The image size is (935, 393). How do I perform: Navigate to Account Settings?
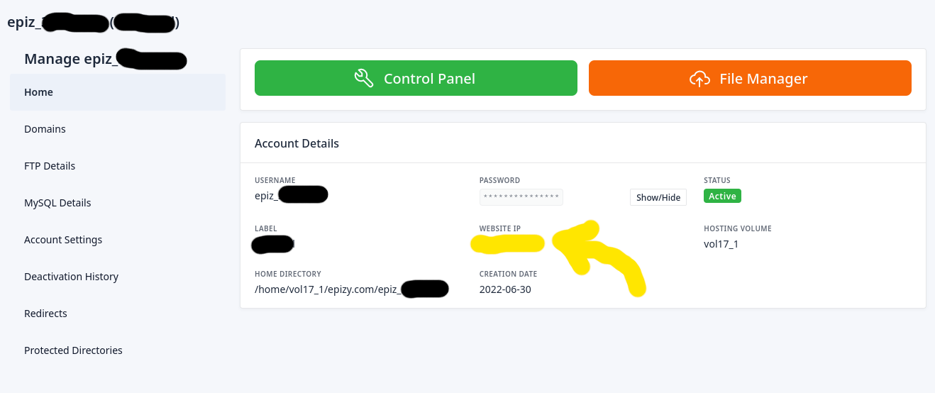tap(63, 240)
